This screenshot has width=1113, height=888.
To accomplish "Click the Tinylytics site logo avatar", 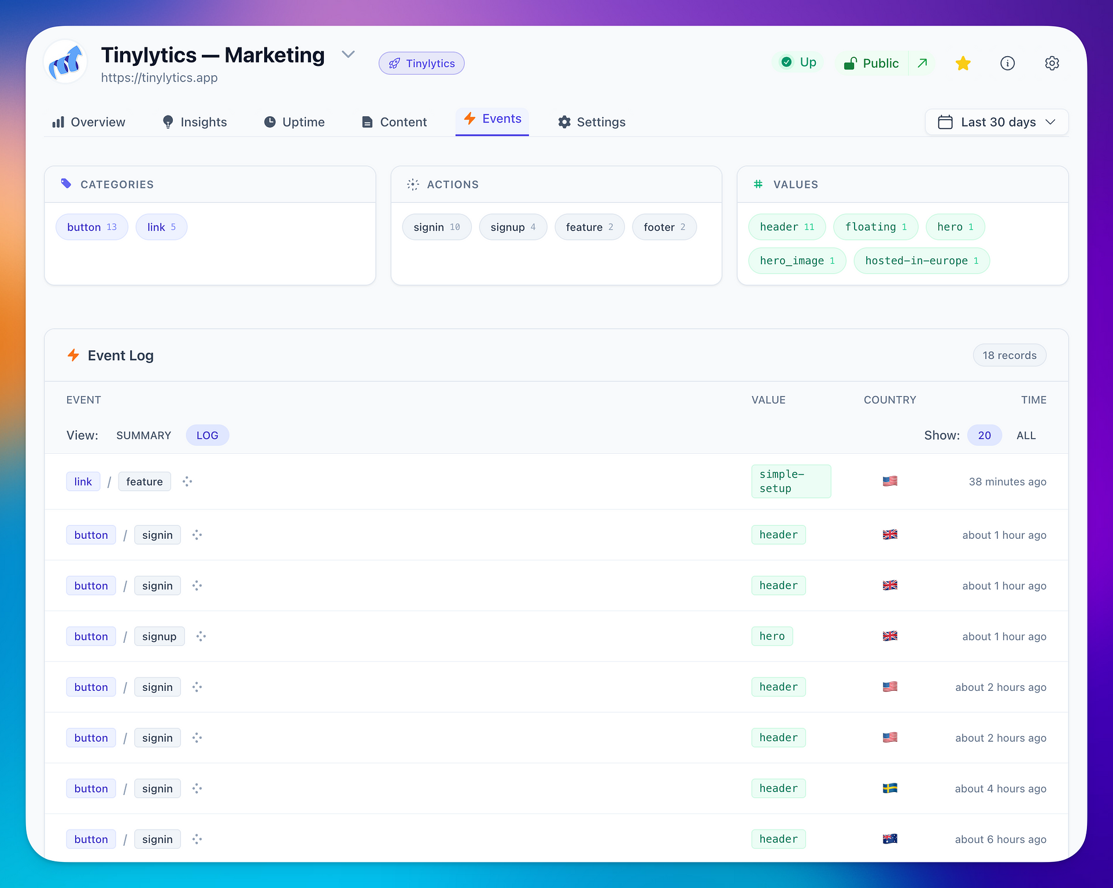I will coord(66,62).
